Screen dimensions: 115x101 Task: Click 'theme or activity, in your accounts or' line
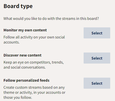[34, 92]
